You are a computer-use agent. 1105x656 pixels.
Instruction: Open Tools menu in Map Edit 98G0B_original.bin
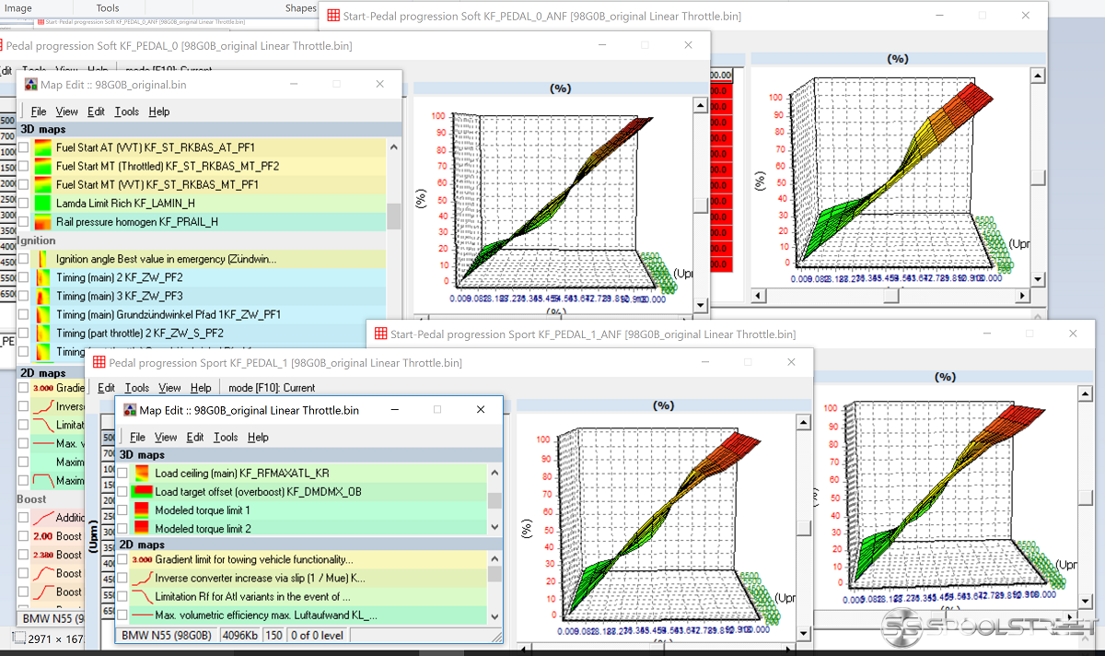(x=127, y=111)
